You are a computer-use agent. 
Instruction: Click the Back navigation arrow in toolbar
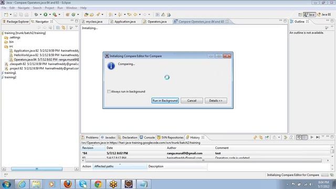coord(135,15)
